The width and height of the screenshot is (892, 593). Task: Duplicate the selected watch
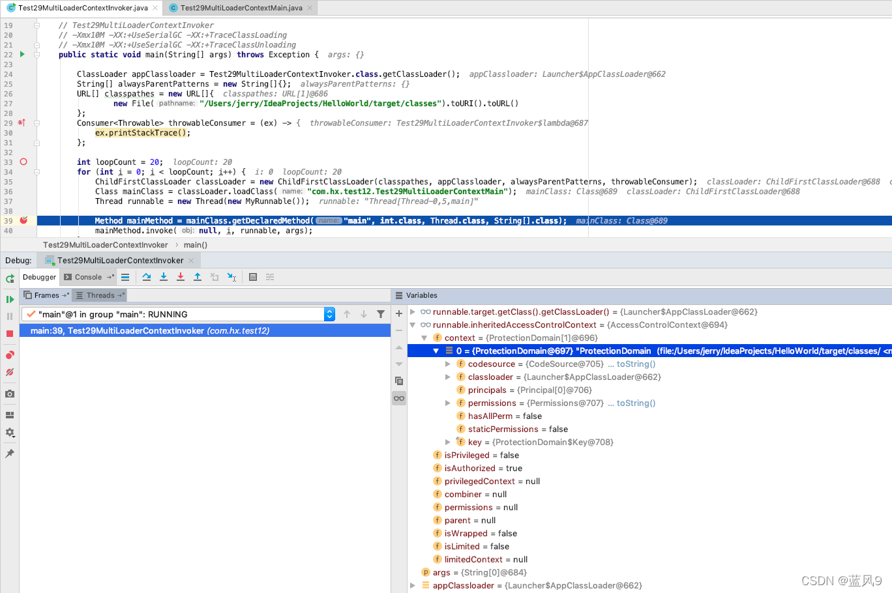pyautogui.click(x=399, y=381)
